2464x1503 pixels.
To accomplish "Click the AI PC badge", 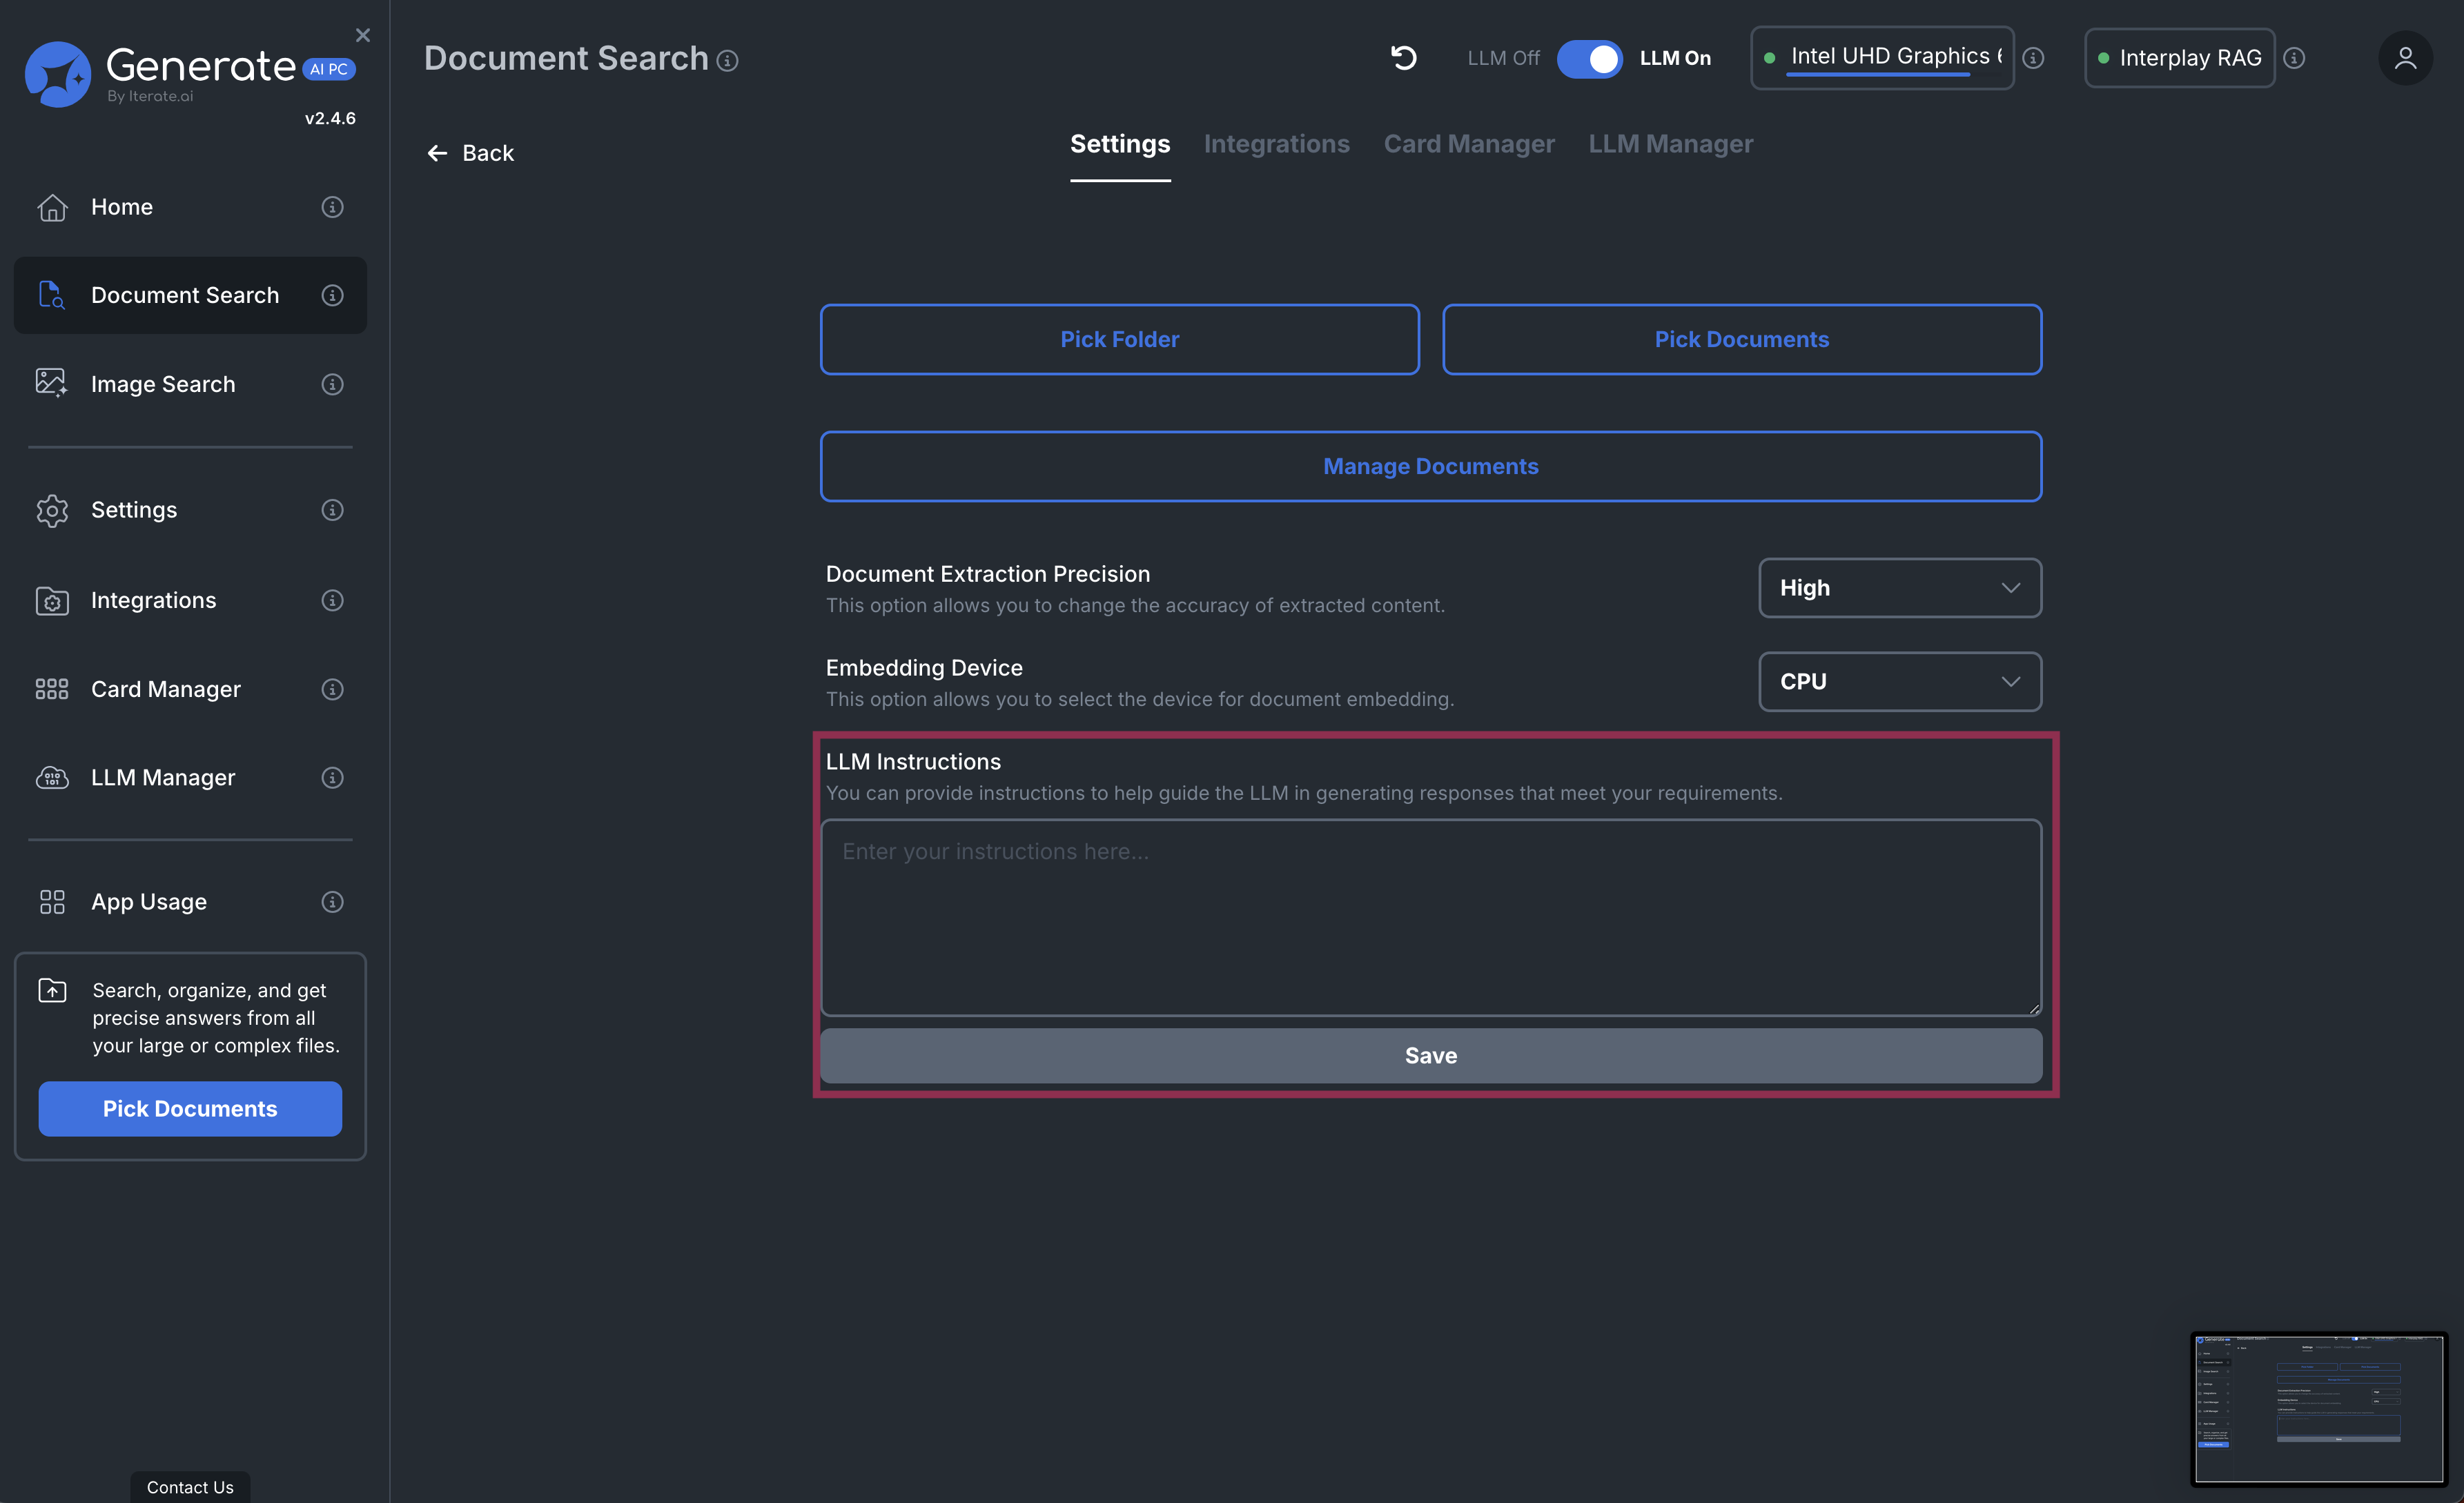I will click(329, 69).
